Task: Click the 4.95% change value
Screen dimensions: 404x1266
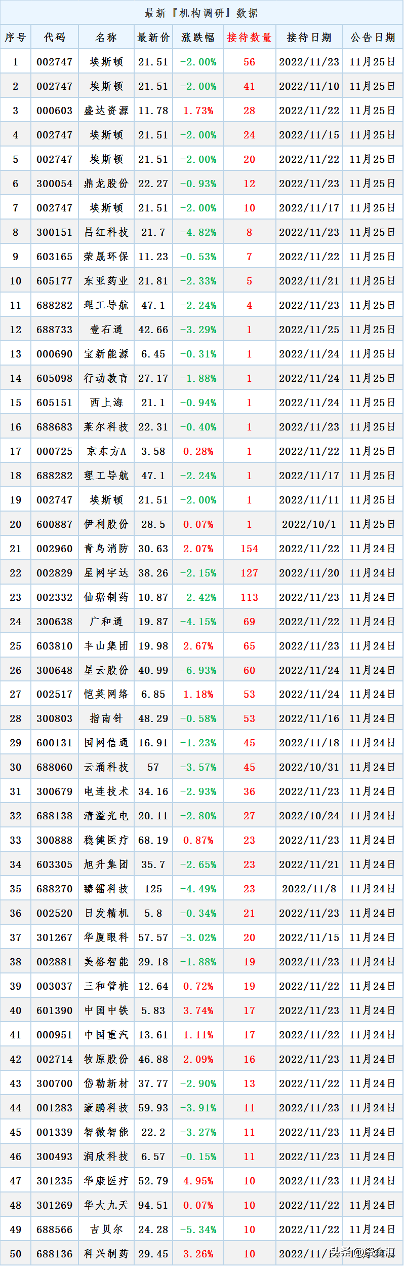Action: pyautogui.click(x=198, y=1181)
